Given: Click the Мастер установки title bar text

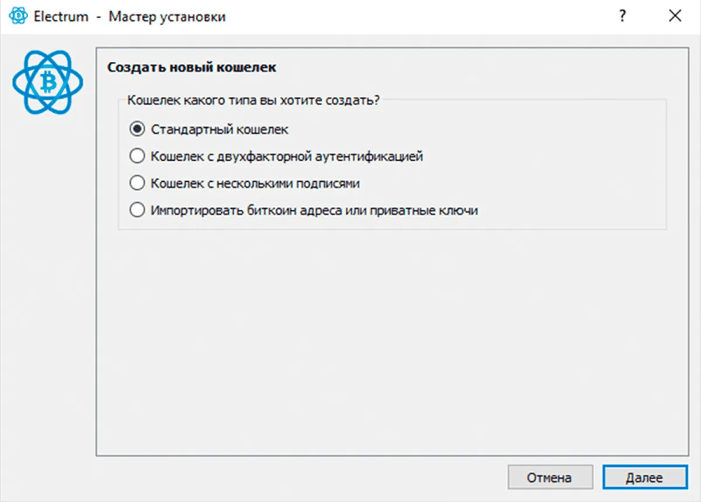Looking at the screenshot, I should pos(167,16).
